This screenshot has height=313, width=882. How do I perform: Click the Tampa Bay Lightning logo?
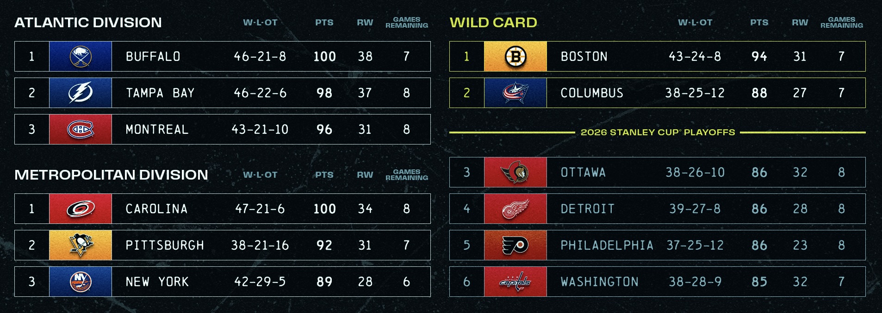pyautogui.click(x=81, y=93)
